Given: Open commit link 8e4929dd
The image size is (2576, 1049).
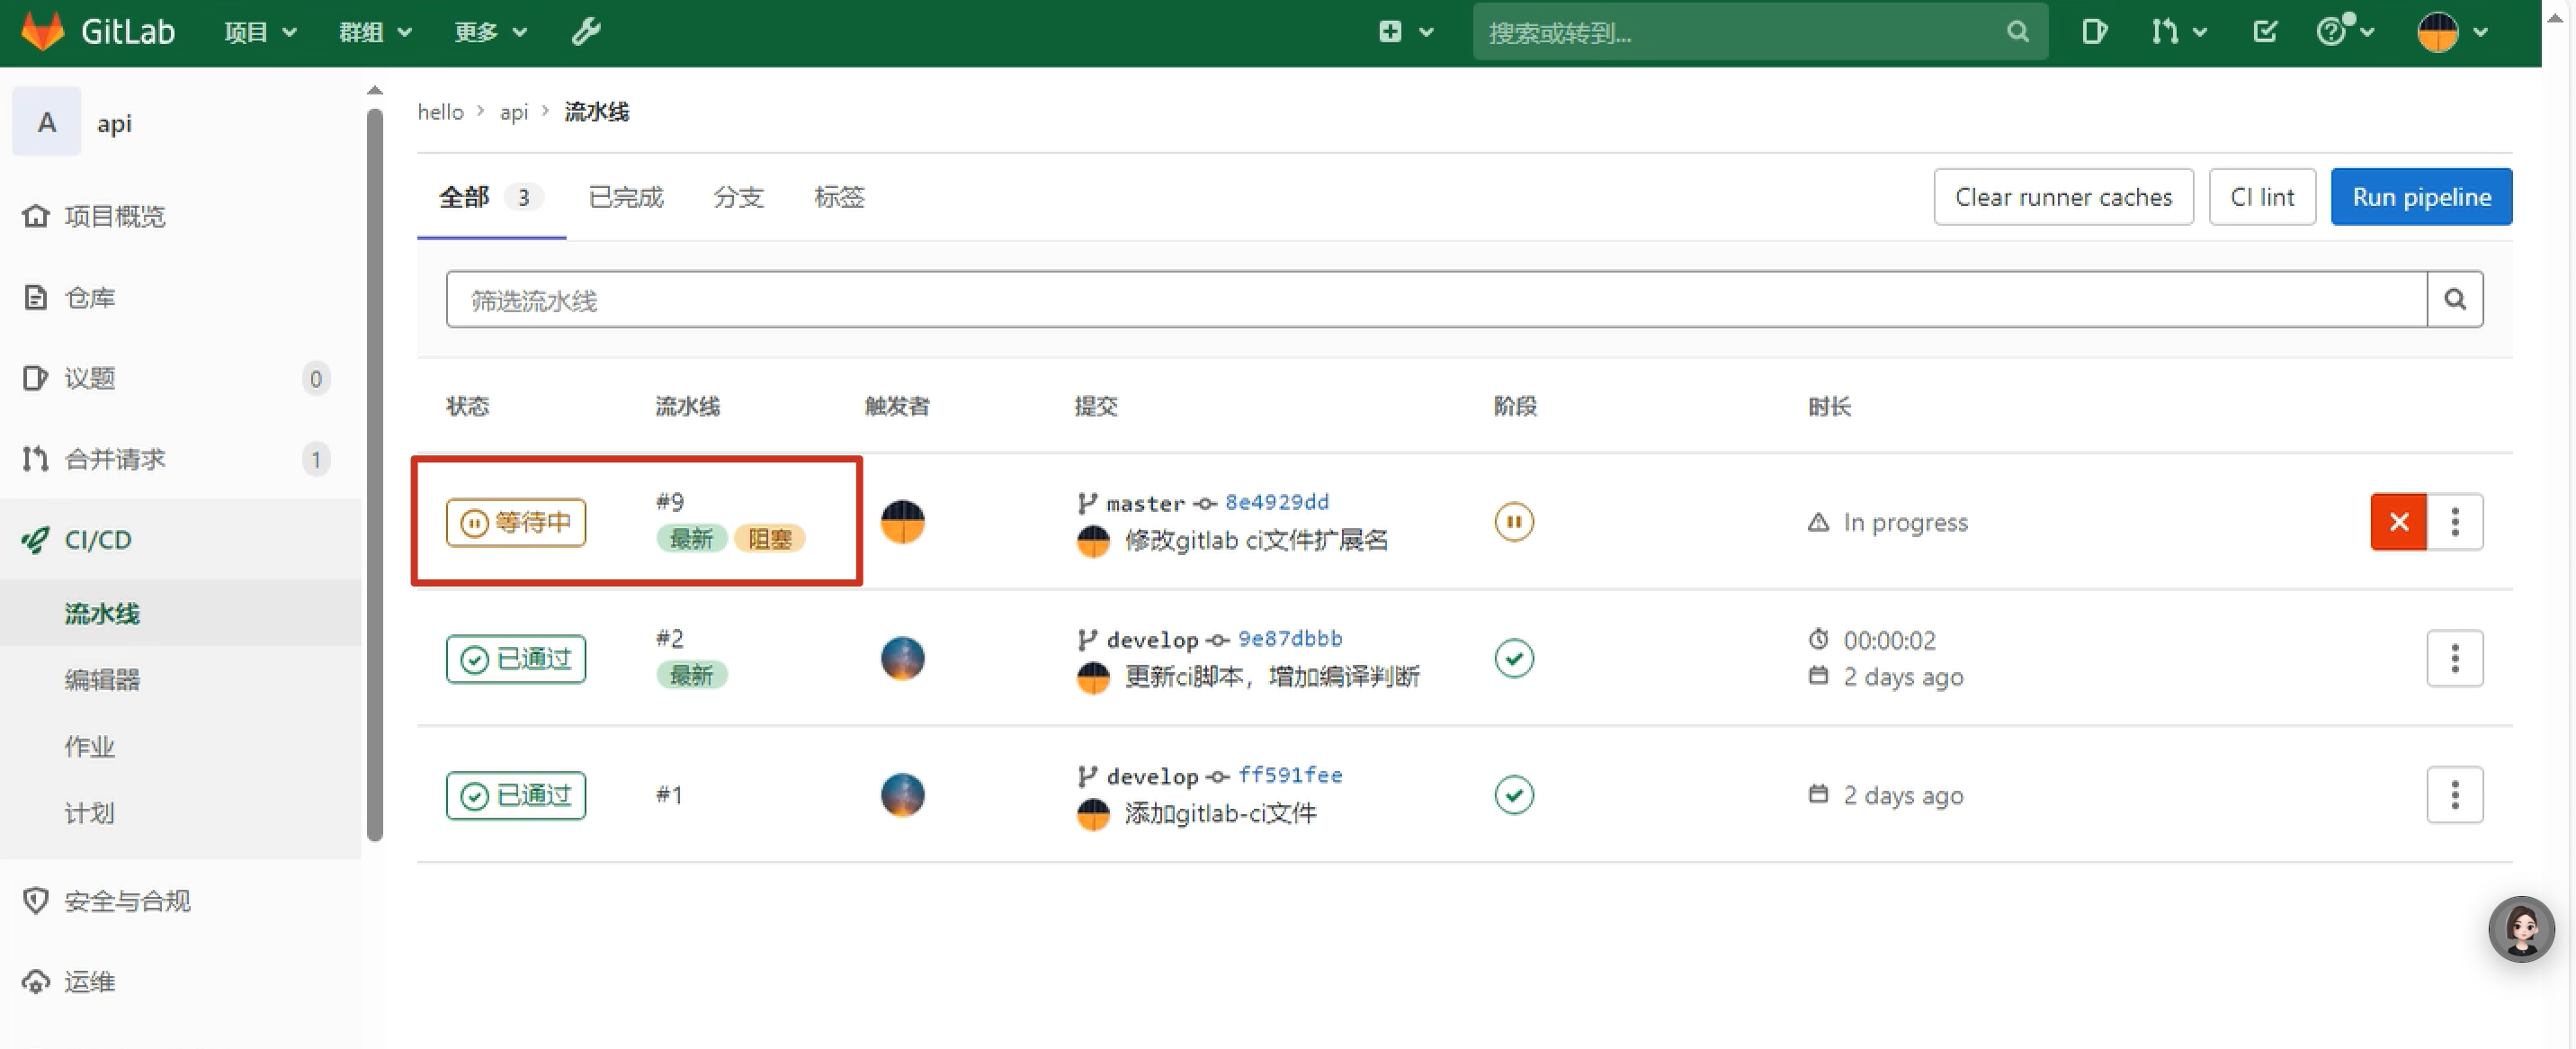Looking at the screenshot, I should pos(1276,502).
